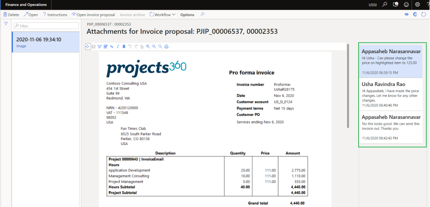Click the Invoice archive button
The height and width of the screenshot is (207, 430).
pos(132,15)
